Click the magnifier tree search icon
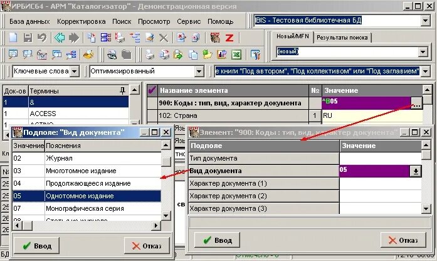Viewport: 437px width, 261px height. click(71, 55)
